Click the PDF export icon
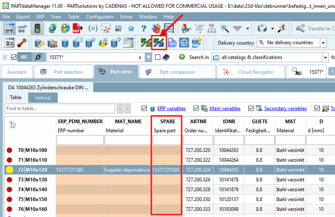The image size is (335, 217). 78,29
